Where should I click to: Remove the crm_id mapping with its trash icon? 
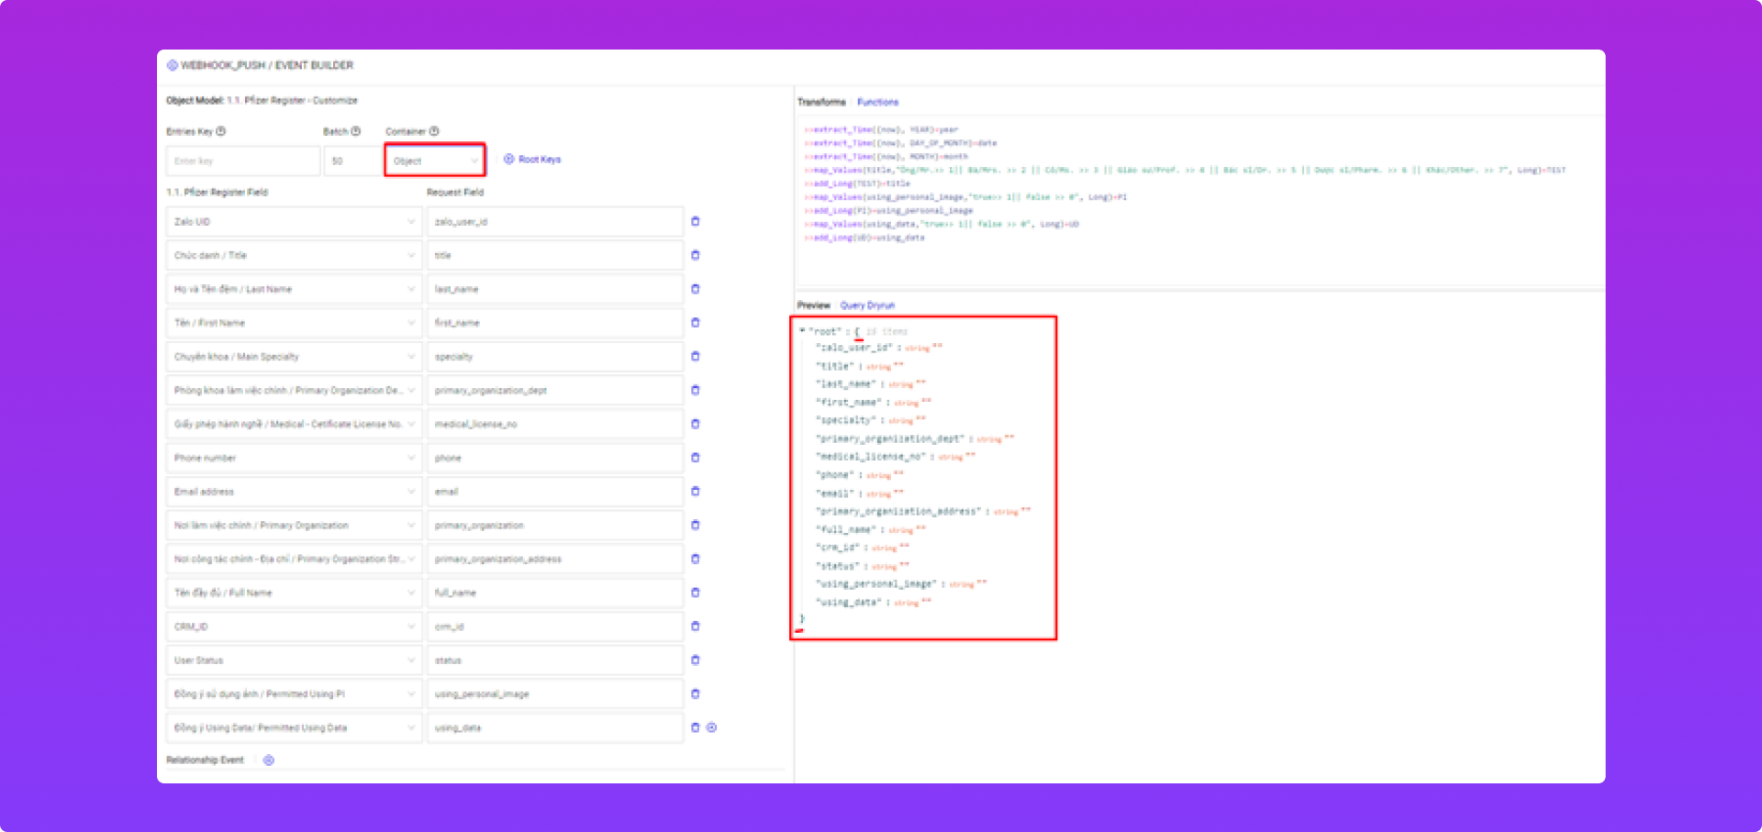pos(695,627)
